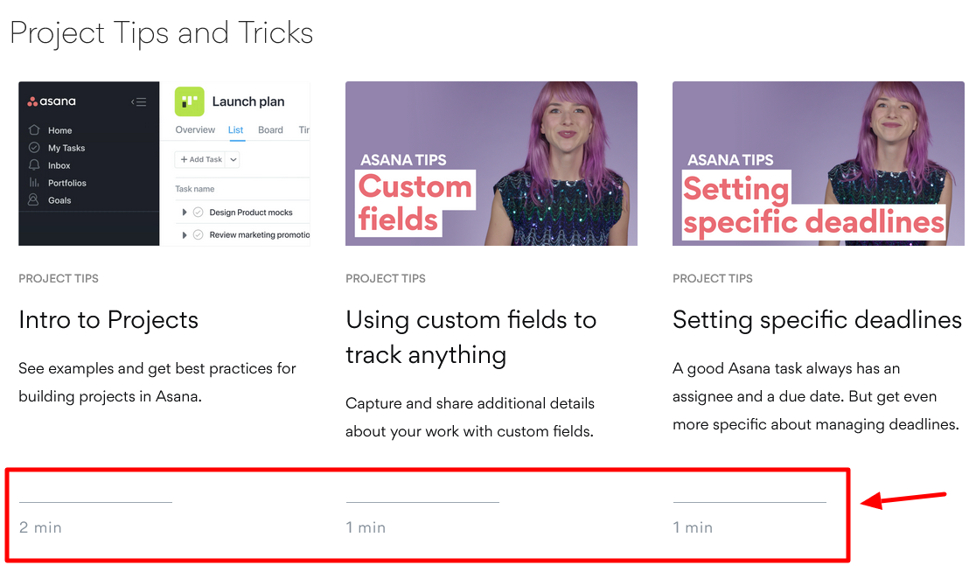
Task: Expand the Review marketing promotion task row
Action: coord(184,234)
